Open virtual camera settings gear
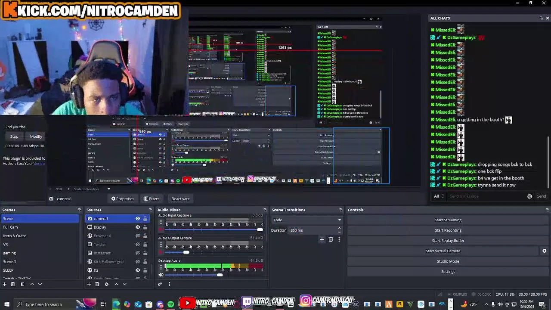The height and width of the screenshot is (310, 551). click(544, 251)
